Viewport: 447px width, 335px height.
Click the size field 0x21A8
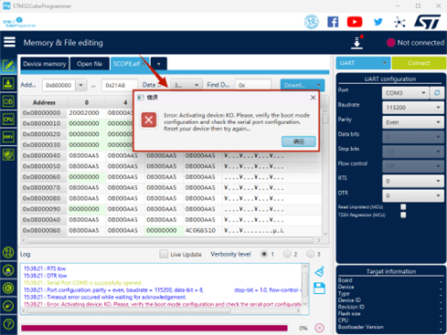(120, 85)
